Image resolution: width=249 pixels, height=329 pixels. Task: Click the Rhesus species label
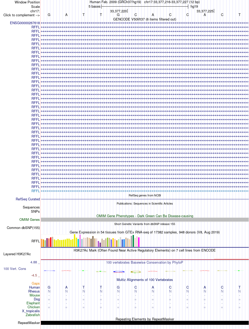[34, 291]
